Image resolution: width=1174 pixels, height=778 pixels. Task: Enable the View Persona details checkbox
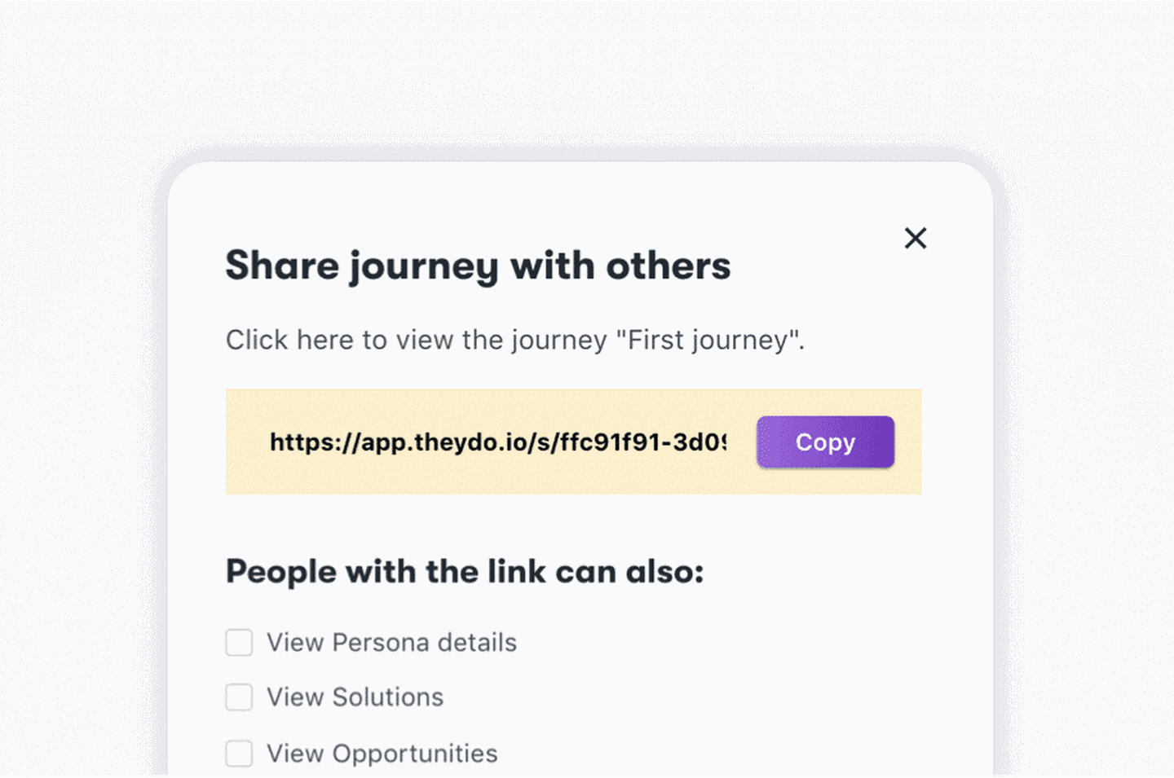(x=238, y=642)
